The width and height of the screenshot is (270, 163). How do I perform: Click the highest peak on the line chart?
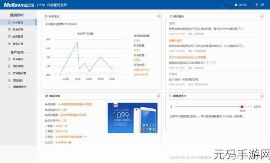pyautogui.click(x=77, y=42)
